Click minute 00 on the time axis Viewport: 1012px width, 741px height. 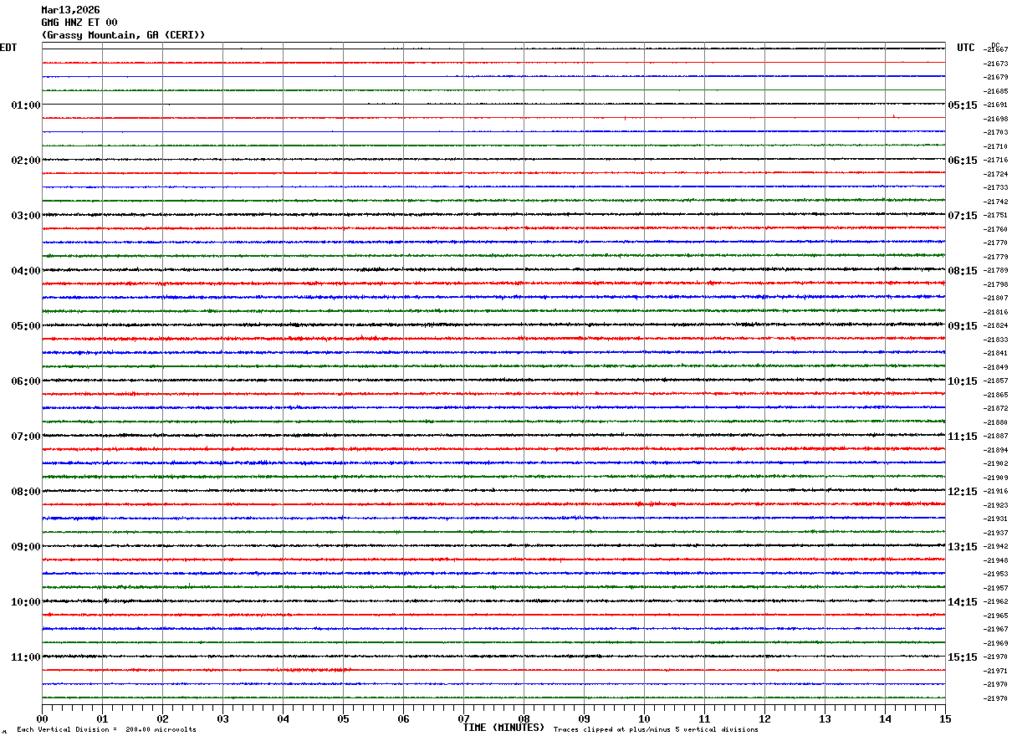[x=42, y=719]
